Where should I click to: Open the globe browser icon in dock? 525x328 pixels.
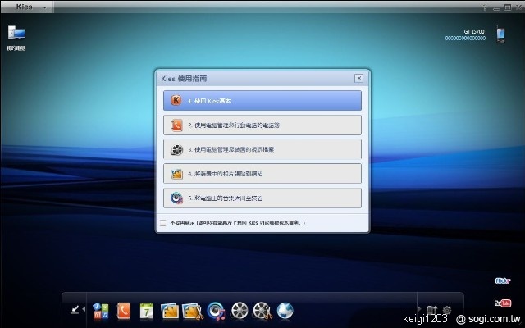[x=285, y=310]
